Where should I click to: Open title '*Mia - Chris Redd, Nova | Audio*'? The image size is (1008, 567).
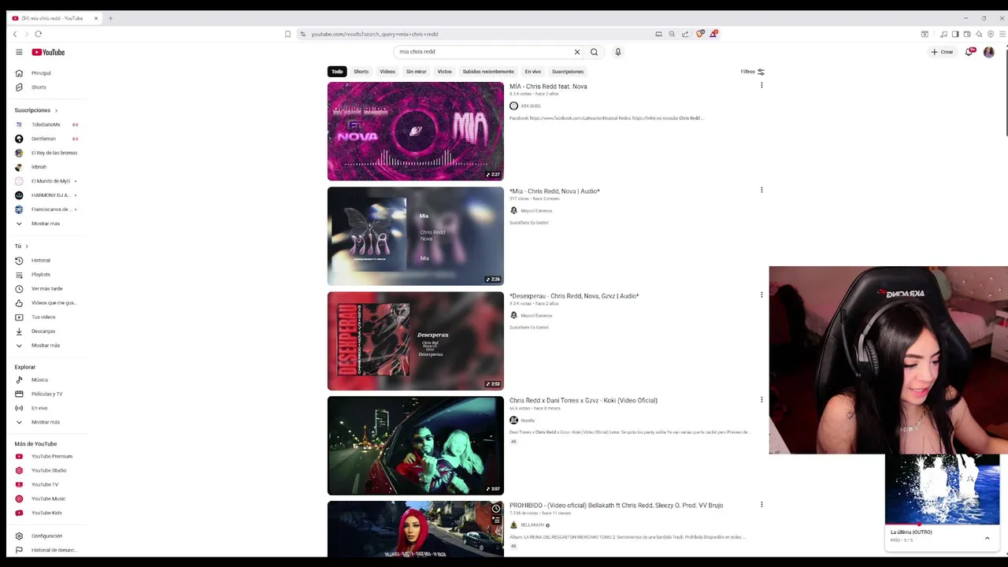click(554, 191)
